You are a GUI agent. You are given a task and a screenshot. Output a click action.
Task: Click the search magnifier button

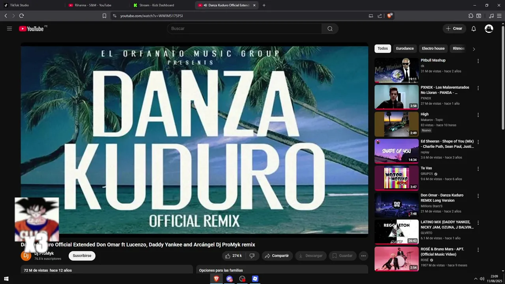[x=330, y=28]
